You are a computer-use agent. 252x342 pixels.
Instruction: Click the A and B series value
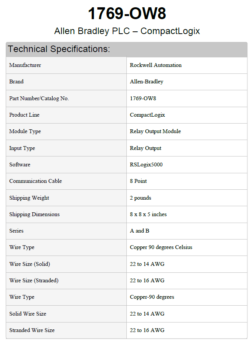pos(140,231)
